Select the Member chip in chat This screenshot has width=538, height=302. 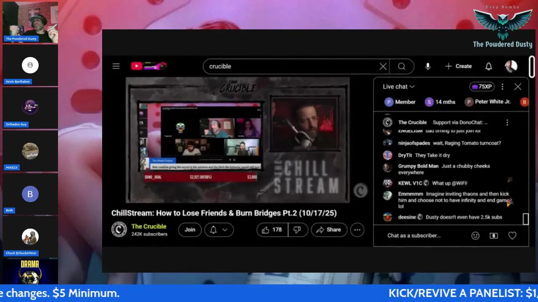(400, 102)
